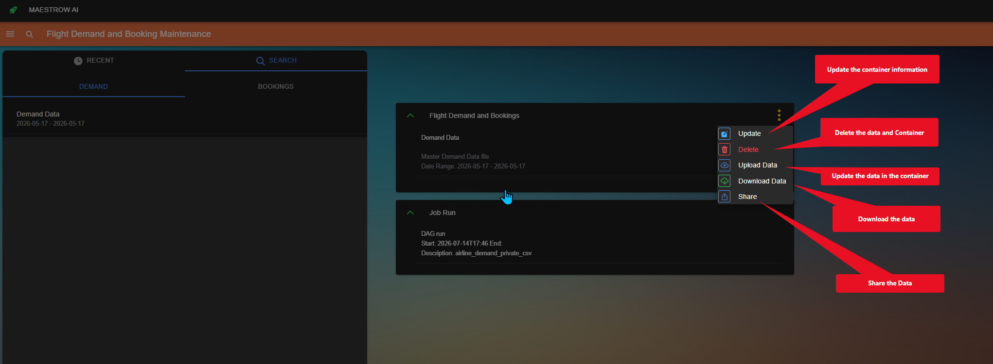Viewport: 993px width, 364px height.
Task: Click the Update pencil icon
Action: 725,134
